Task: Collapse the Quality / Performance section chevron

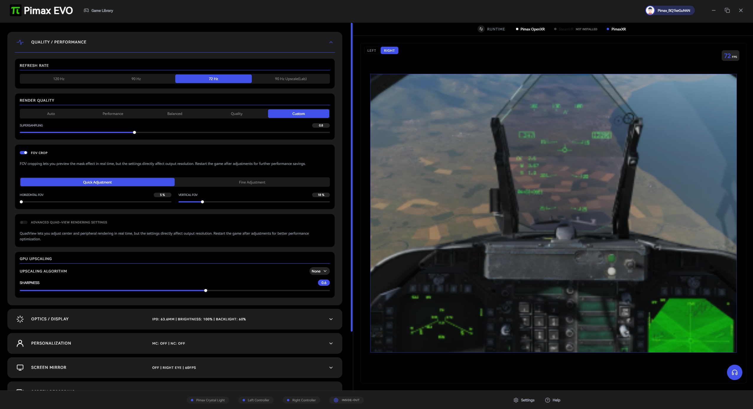Action: (331, 42)
